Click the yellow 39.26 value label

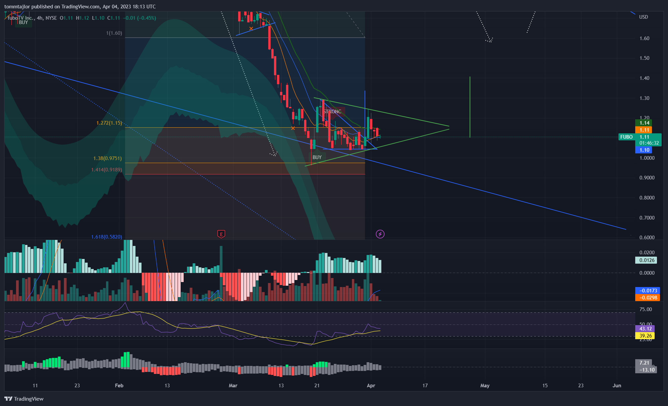tap(645, 336)
